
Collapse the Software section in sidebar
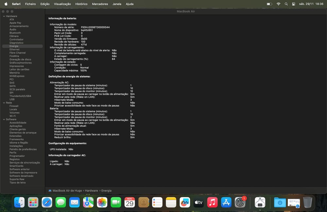[x=4, y=119]
